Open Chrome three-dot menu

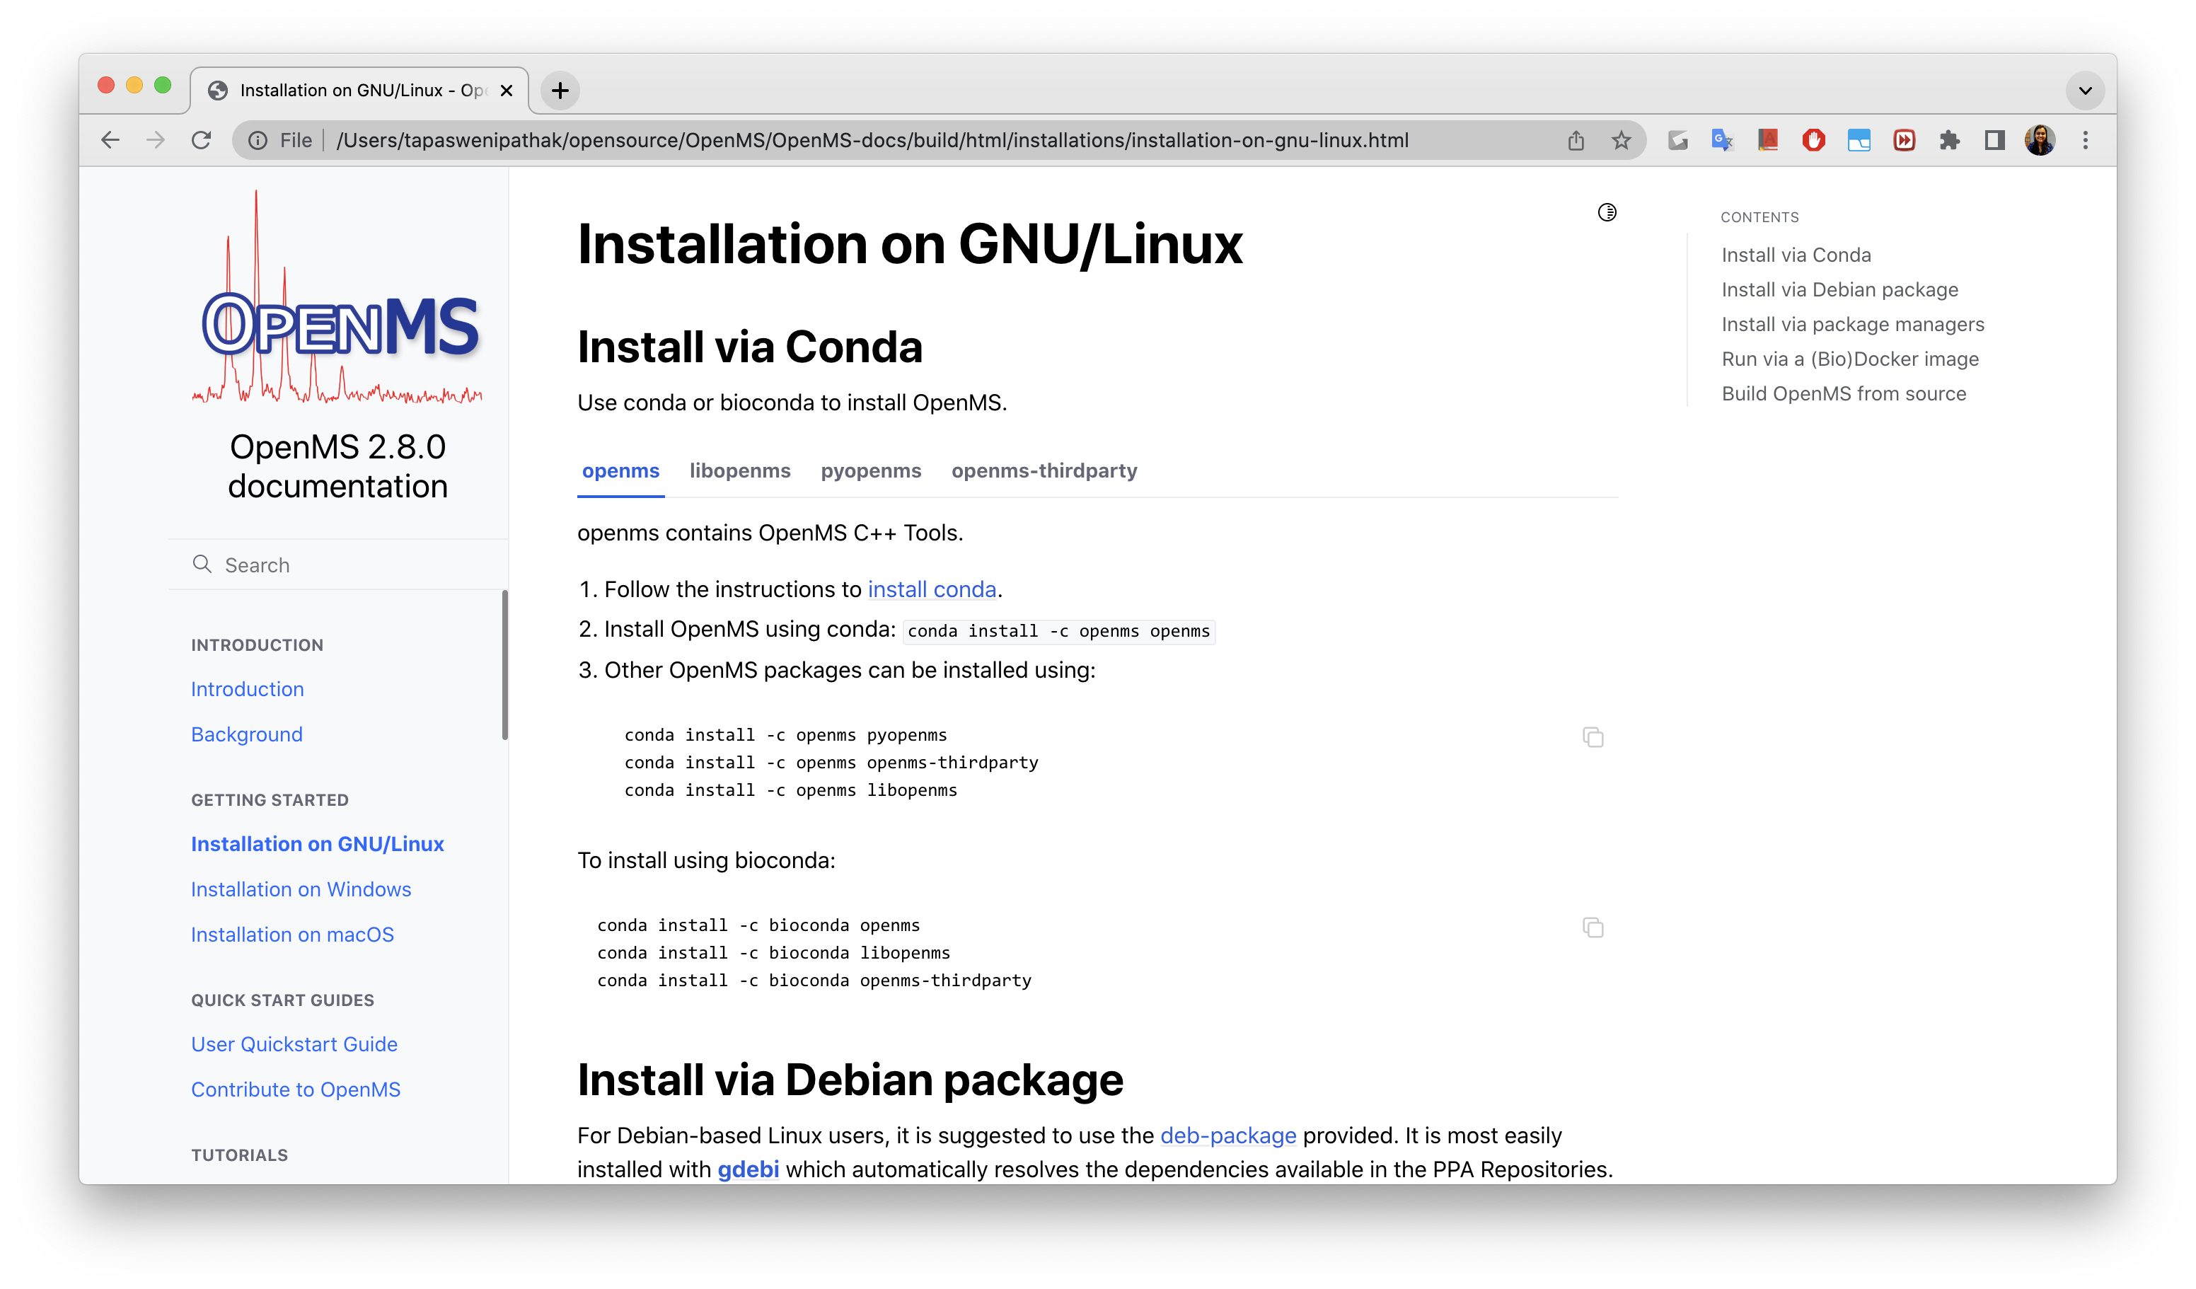coord(2086,140)
